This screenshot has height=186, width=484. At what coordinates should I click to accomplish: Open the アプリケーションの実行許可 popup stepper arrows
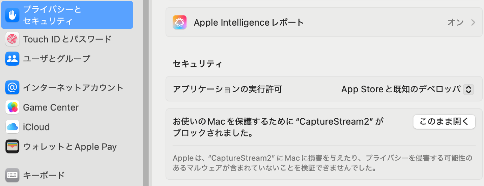tap(468, 89)
